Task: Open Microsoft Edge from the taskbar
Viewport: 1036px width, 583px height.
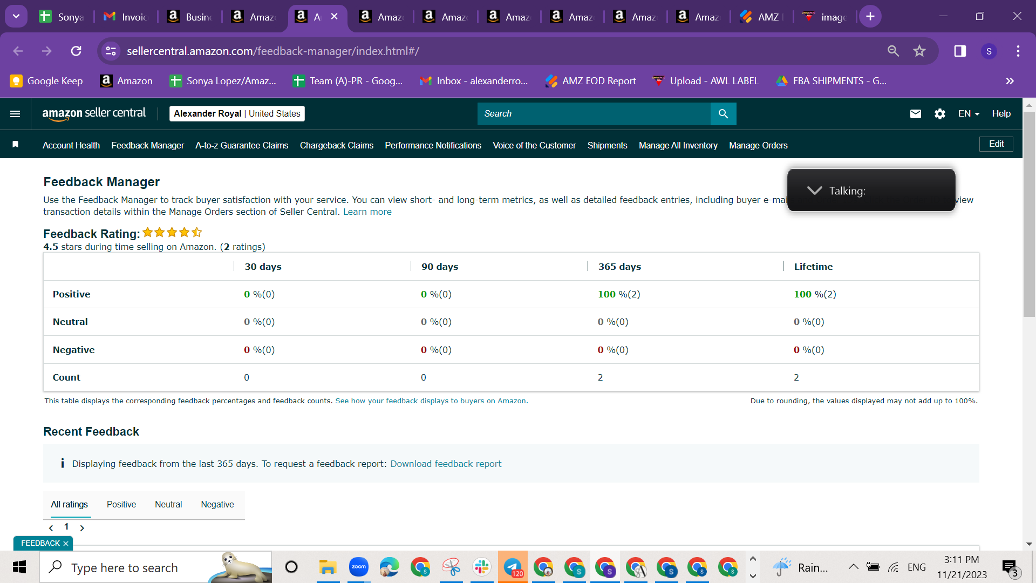Action: [x=389, y=567]
